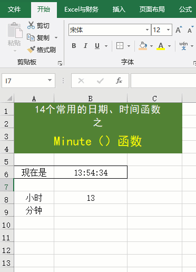Click the Paste clipboard icon
The width and height of the screenshot is (196, 272).
click(15, 30)
